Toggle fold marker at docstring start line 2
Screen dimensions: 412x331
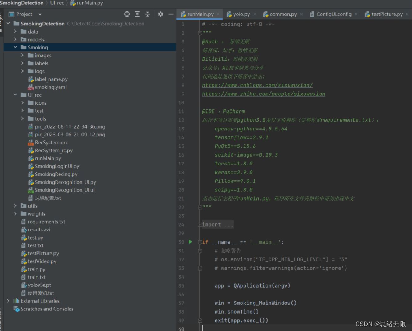[200, 33]
